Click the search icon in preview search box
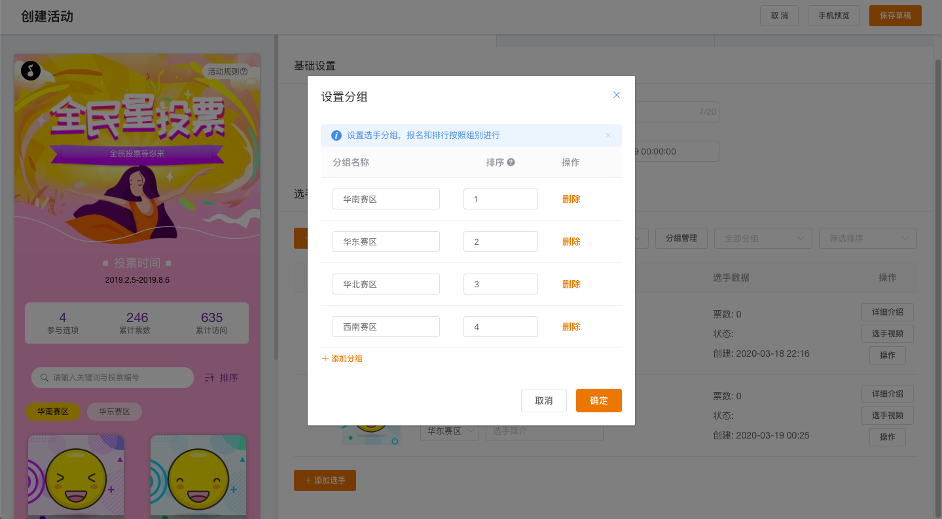The image size is (942, 519). click(x=45, y=378)
